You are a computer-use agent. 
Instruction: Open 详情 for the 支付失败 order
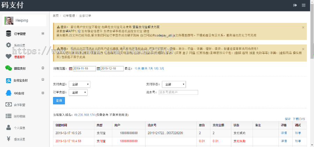click(284, 141)
